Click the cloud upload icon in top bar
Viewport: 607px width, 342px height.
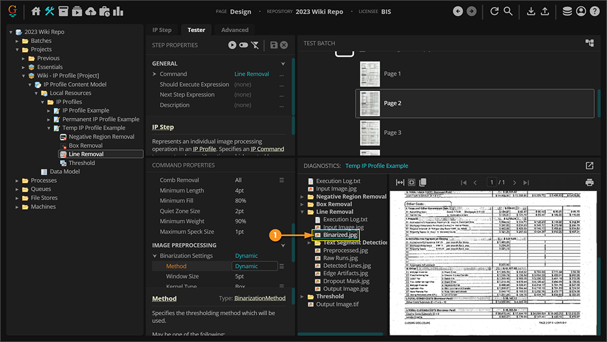point(90,11)
